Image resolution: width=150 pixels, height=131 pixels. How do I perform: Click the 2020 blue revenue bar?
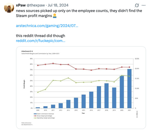tap(122, 92)
